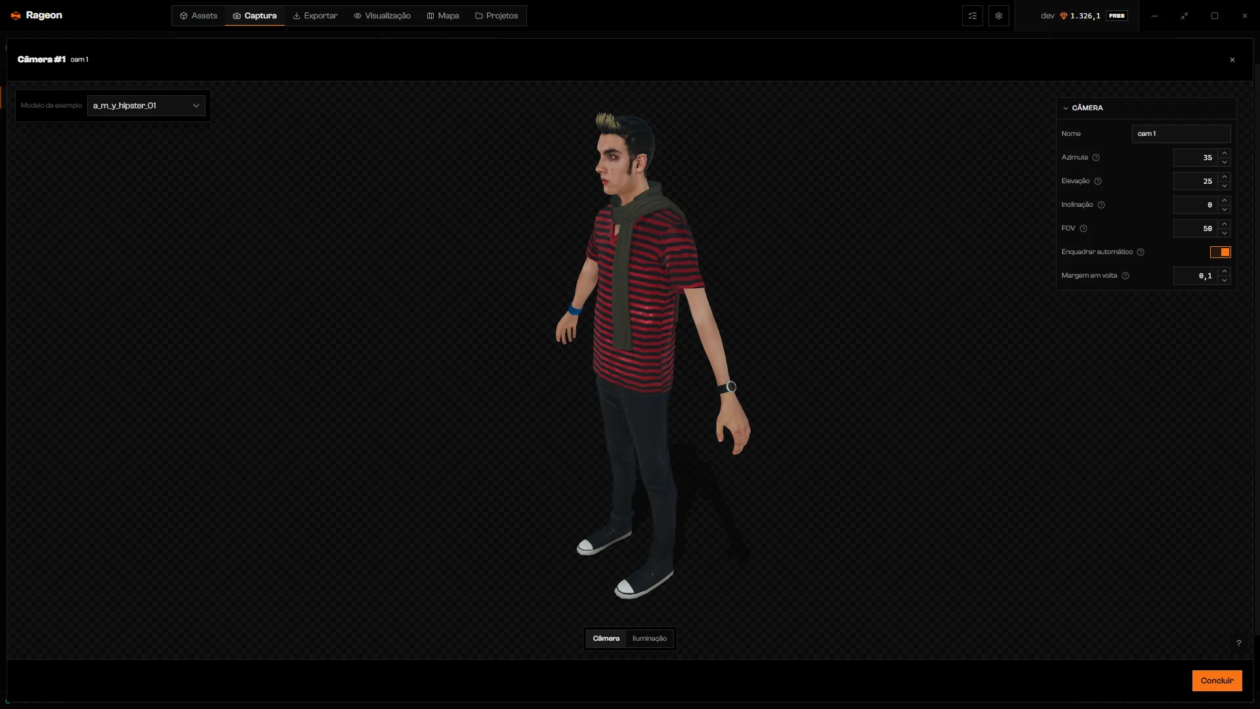The width and height of the screenshot is (1260, 709).
Task: Click the compact window arrows icon
Action: point(1185,16)
